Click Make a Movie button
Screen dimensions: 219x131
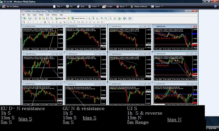tap(139, 6)
